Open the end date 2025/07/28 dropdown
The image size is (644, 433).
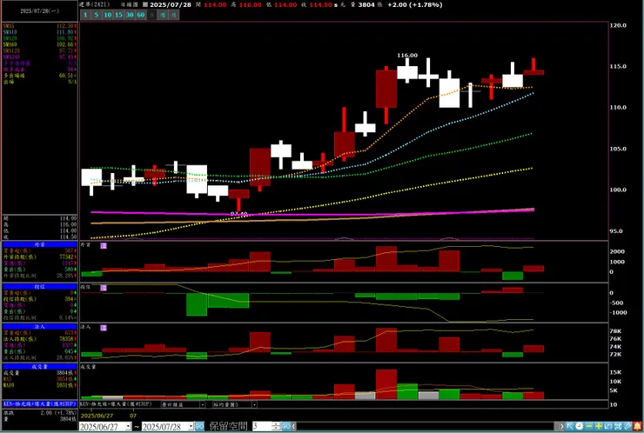191,426
